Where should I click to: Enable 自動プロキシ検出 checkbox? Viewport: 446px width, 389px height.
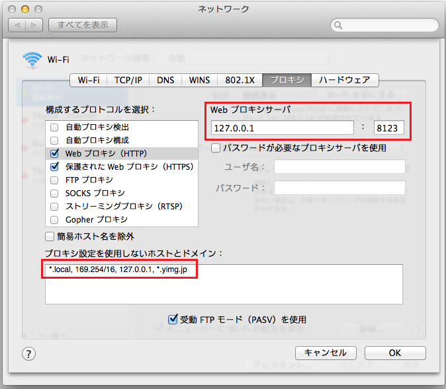point(54,127)
